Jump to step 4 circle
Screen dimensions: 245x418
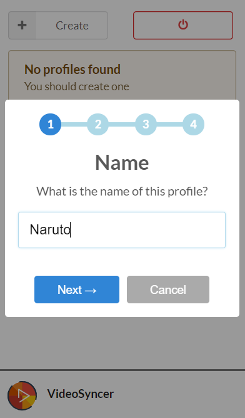click(x=194, y=124)
